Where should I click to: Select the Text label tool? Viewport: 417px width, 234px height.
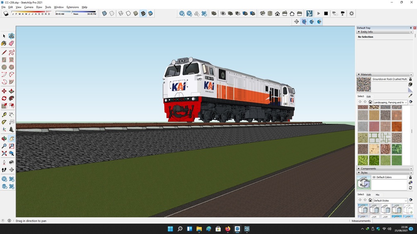point(12,122)
